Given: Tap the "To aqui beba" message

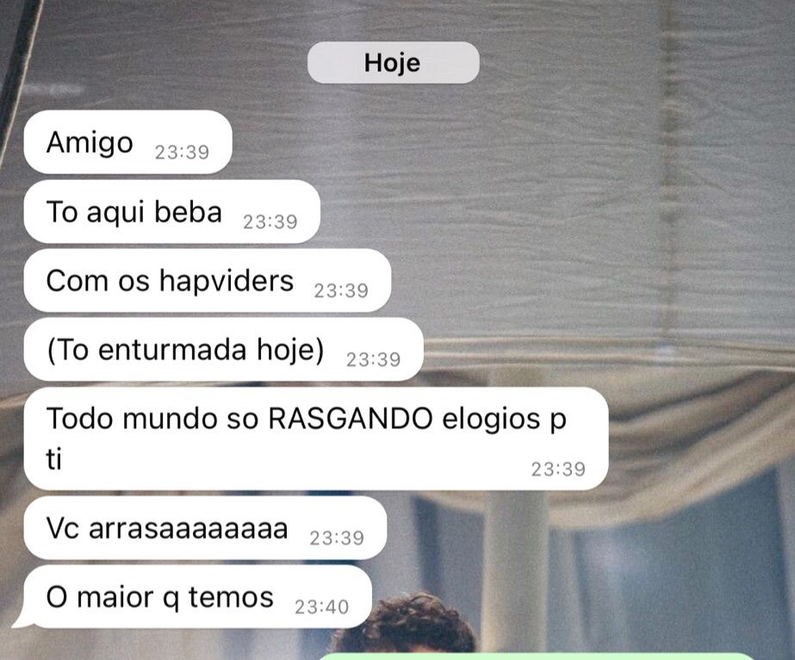Looking at the screenshot, I should pyautogui.click(x=172, y=212).
